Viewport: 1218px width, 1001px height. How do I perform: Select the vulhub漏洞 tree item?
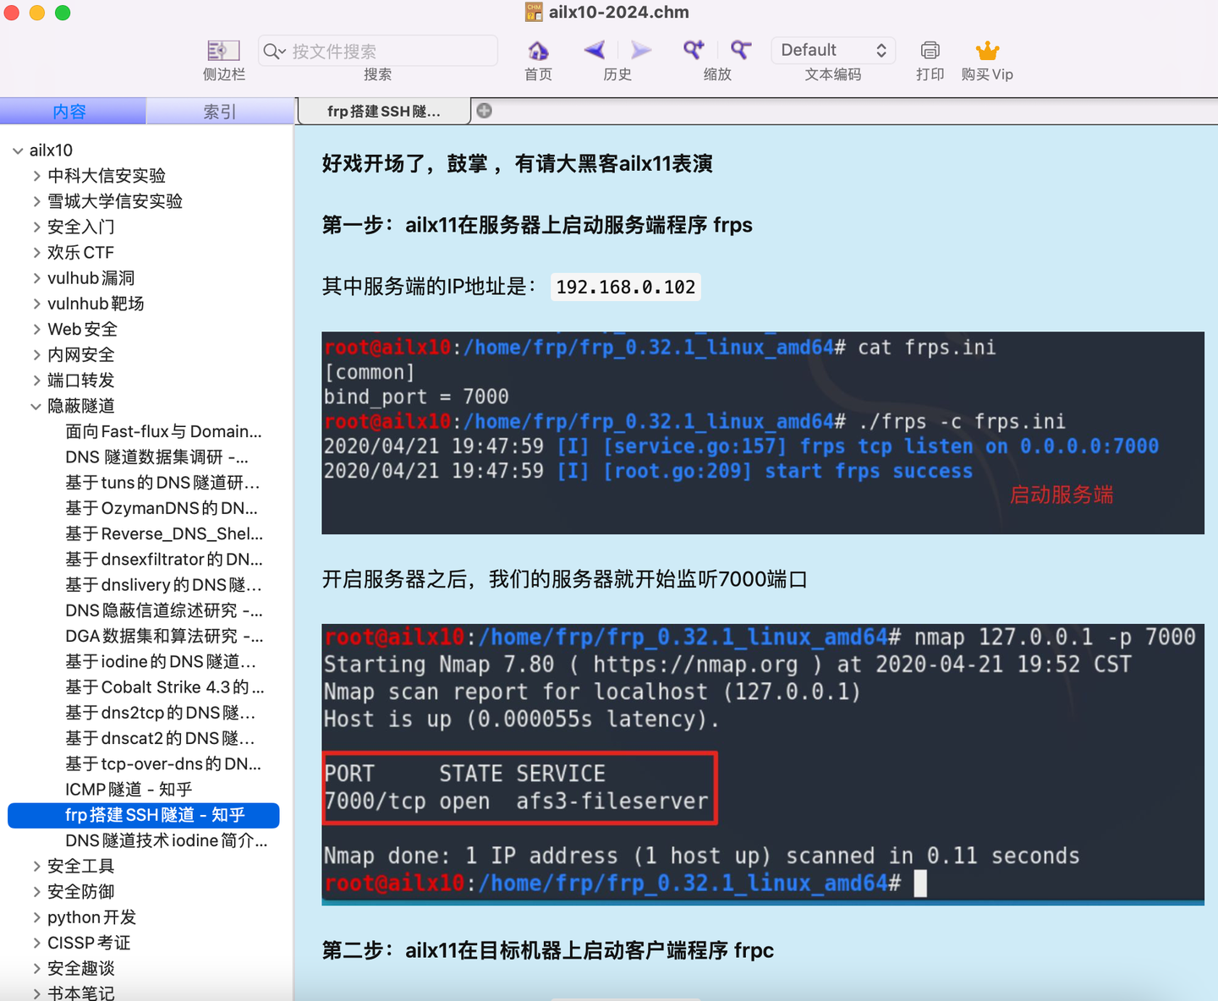click(93, 277)
